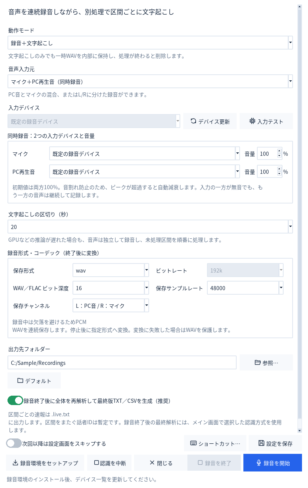The image size is (308, 488).
Task: Click the X icon on 閉じる
Action: tap(152, 463)
